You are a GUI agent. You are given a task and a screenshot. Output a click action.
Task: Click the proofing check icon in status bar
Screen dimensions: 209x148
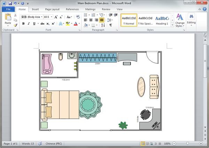[x=40, y=143]
